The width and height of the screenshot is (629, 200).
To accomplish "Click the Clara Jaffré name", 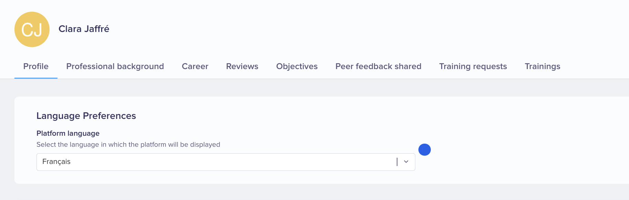I will click(x=84, y=29).
